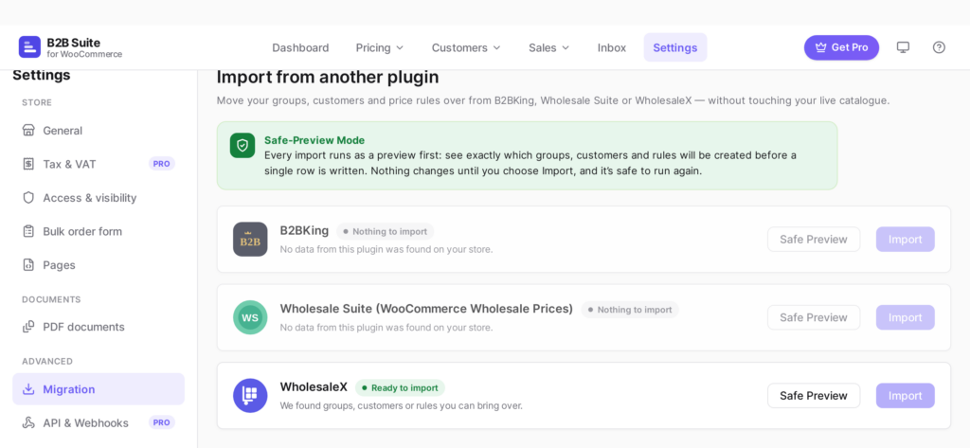Click WholesaleX's Ready to import badge
The width and height of the screenshot is (970, 448).
click(400, 388)
